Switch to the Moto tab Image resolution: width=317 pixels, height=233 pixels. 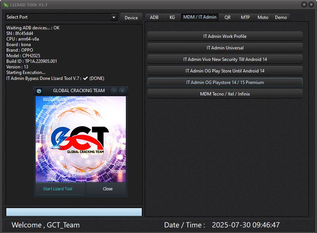point(263,17)
